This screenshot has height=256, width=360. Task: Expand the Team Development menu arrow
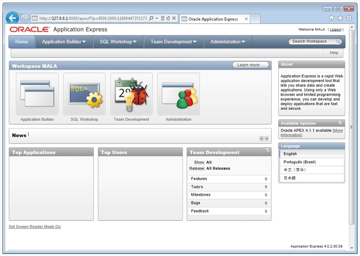(x=195, y=42)
